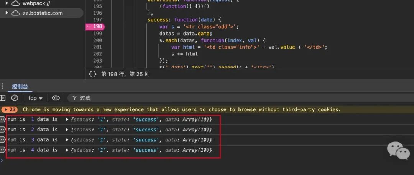Click the success: function(data) code line
This screenshot has height=175, width=414.
coord(184,20)
